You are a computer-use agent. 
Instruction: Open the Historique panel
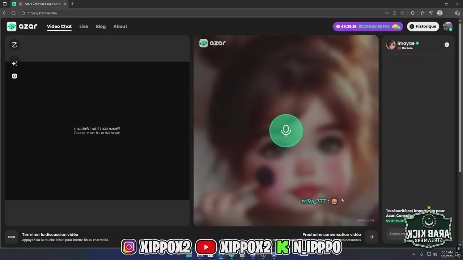tap(423, 26)
